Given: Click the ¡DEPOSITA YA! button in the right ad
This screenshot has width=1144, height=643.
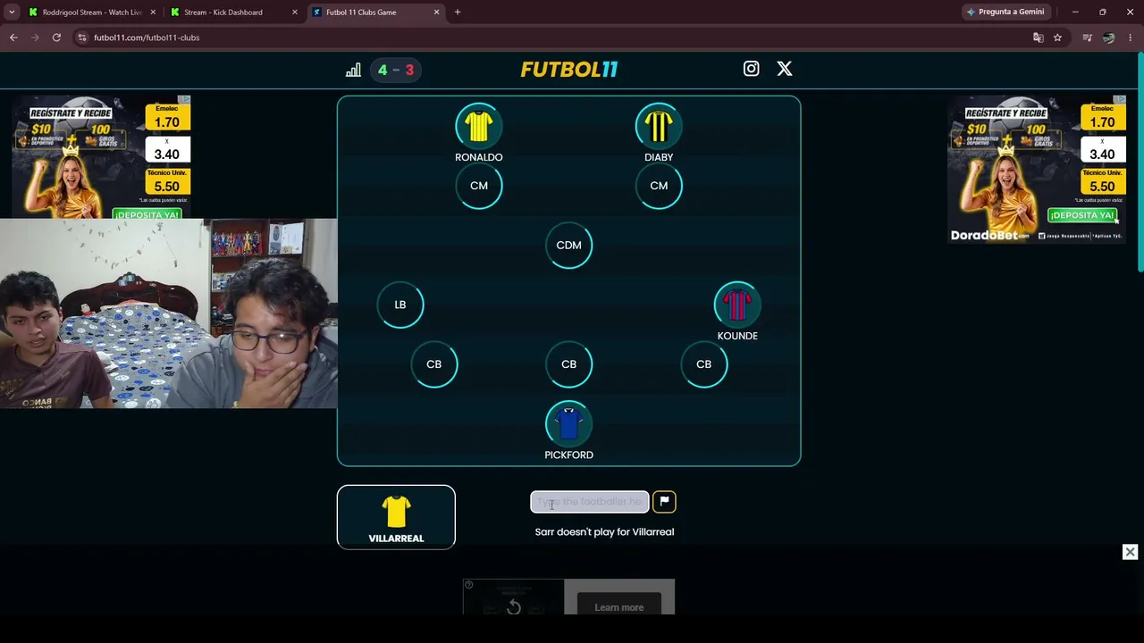Looking at the screenshot, I should [1082, 215].
